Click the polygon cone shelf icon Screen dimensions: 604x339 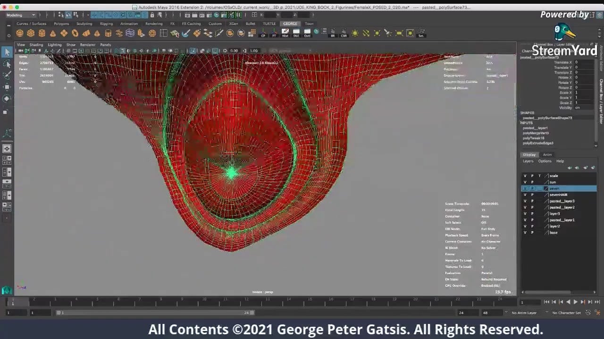pyautogui.click(x=53, y=33)
